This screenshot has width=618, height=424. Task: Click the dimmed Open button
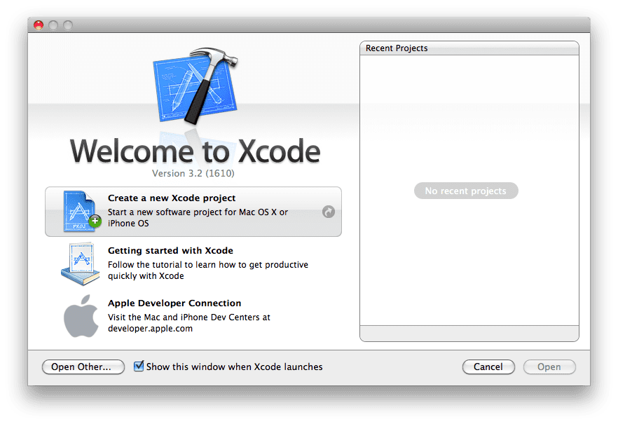pyautogui.click(x=549, y=367)
